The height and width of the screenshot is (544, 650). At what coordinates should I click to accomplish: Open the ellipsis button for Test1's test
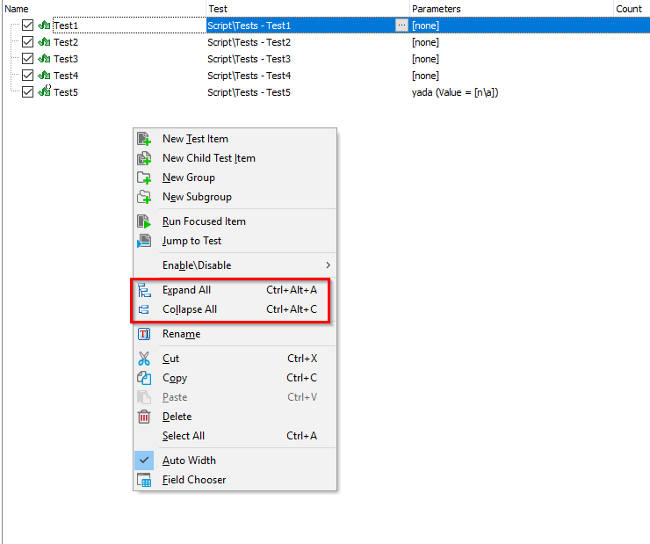[401, 25]
